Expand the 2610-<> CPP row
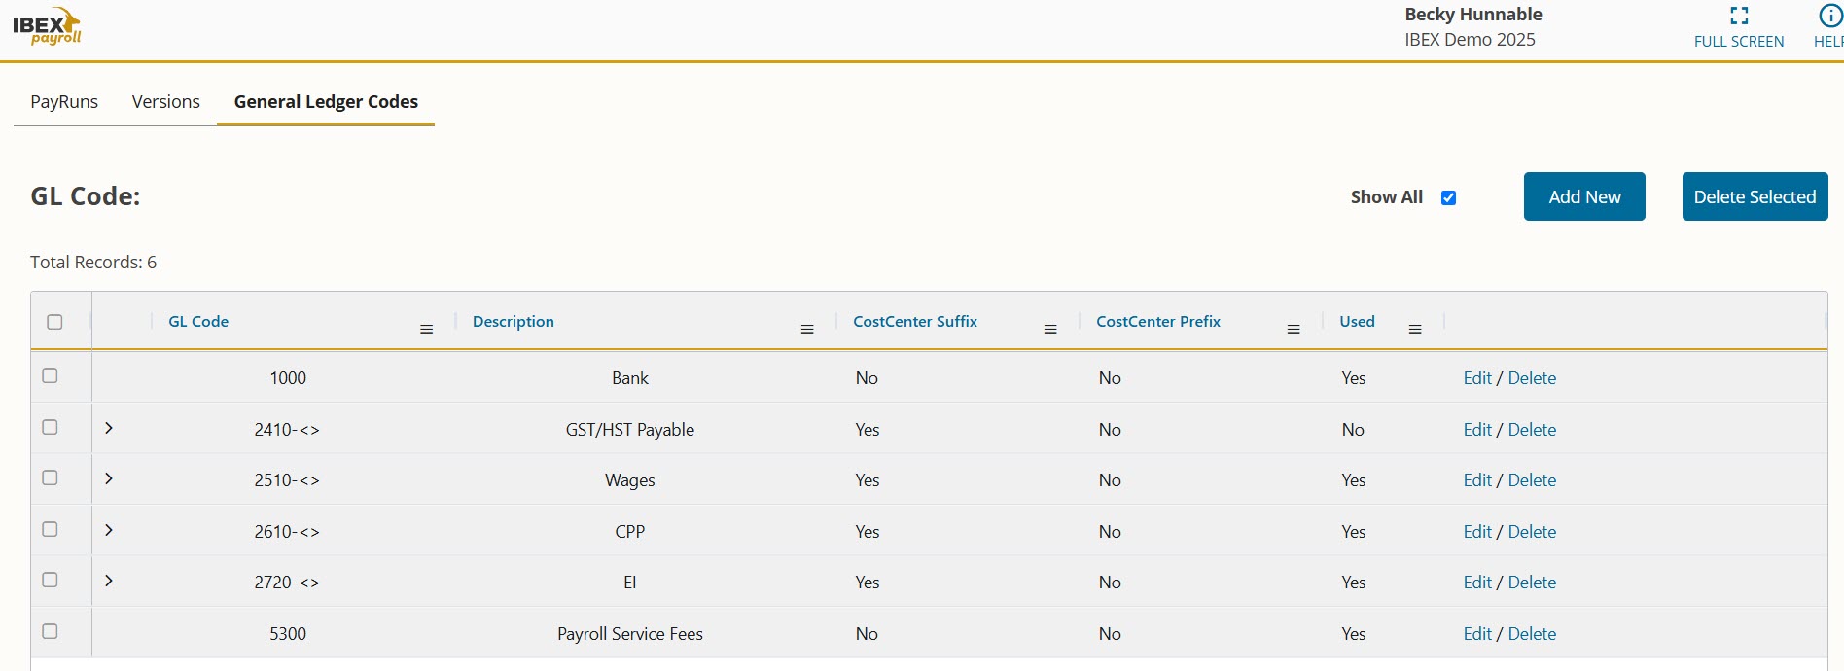Image resolution: width=1844 pixels, height=671 pixels. pyautogui.click(x=109, y=530)
